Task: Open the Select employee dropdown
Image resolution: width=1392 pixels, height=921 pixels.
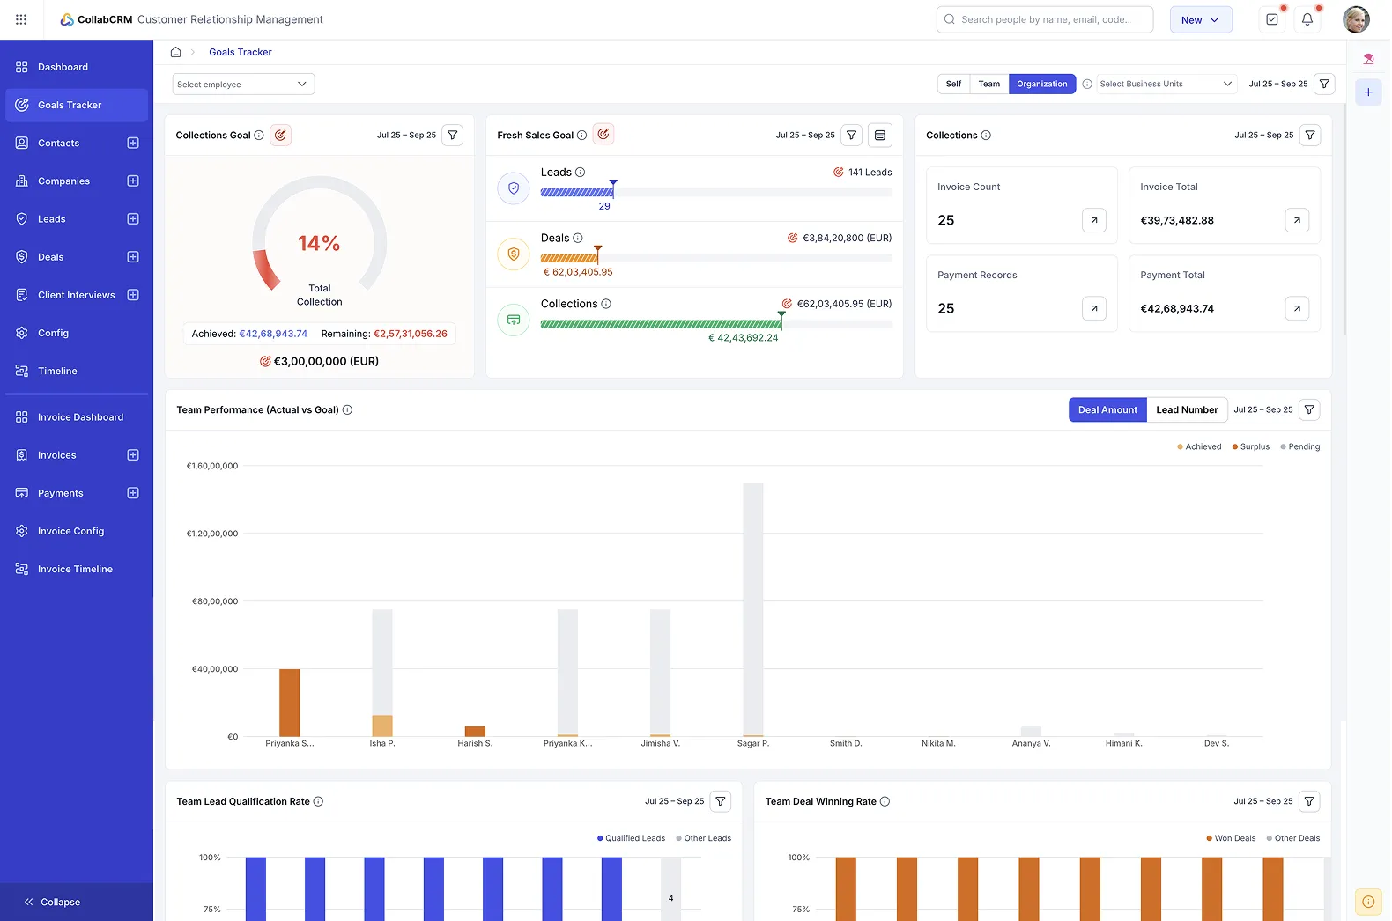Action: [x=243, y=85]
